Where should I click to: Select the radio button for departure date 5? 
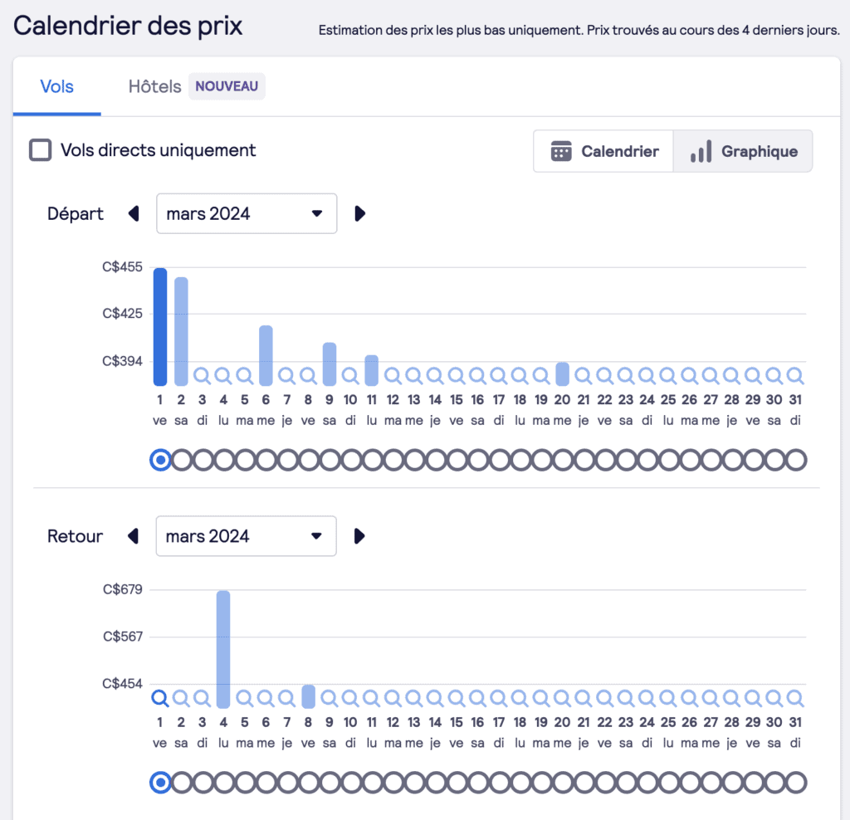coord(244,459)
